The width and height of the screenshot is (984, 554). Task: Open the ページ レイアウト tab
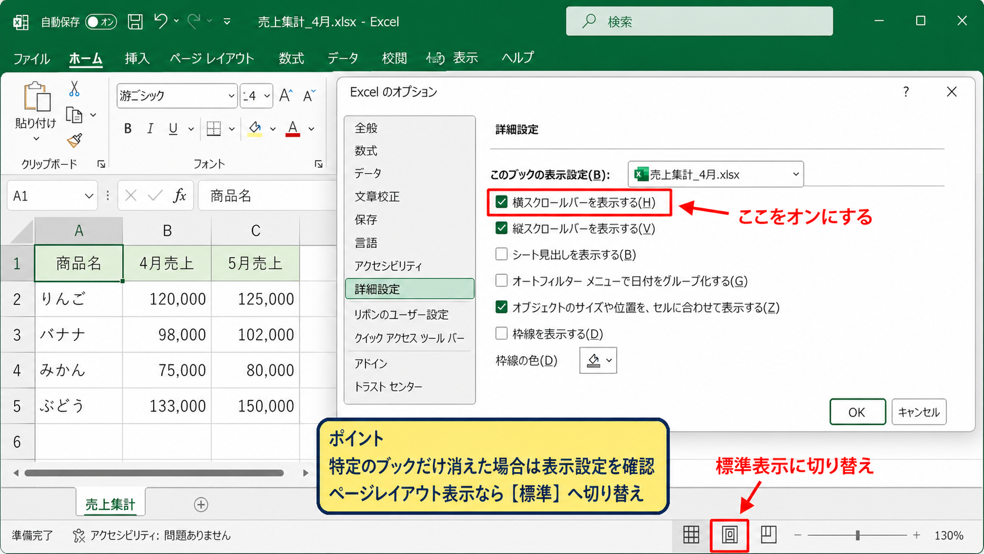pos(212,58)
